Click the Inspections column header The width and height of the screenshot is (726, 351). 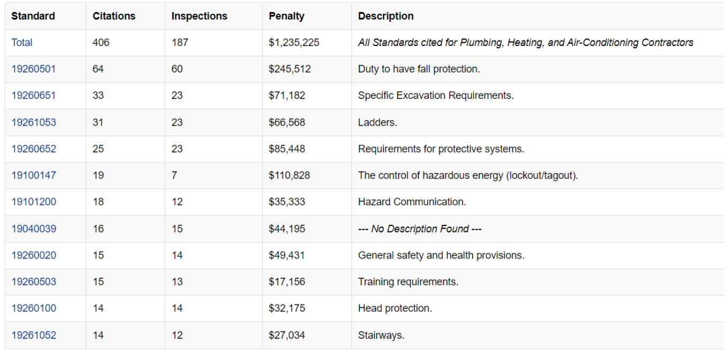[199, 16]
